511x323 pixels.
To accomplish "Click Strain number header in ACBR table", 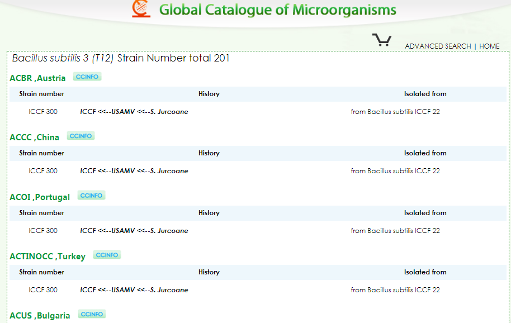I will click(41, 94).
